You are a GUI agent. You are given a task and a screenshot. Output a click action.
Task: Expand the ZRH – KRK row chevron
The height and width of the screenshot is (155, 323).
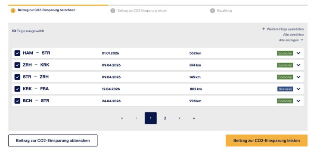(298, 65)
